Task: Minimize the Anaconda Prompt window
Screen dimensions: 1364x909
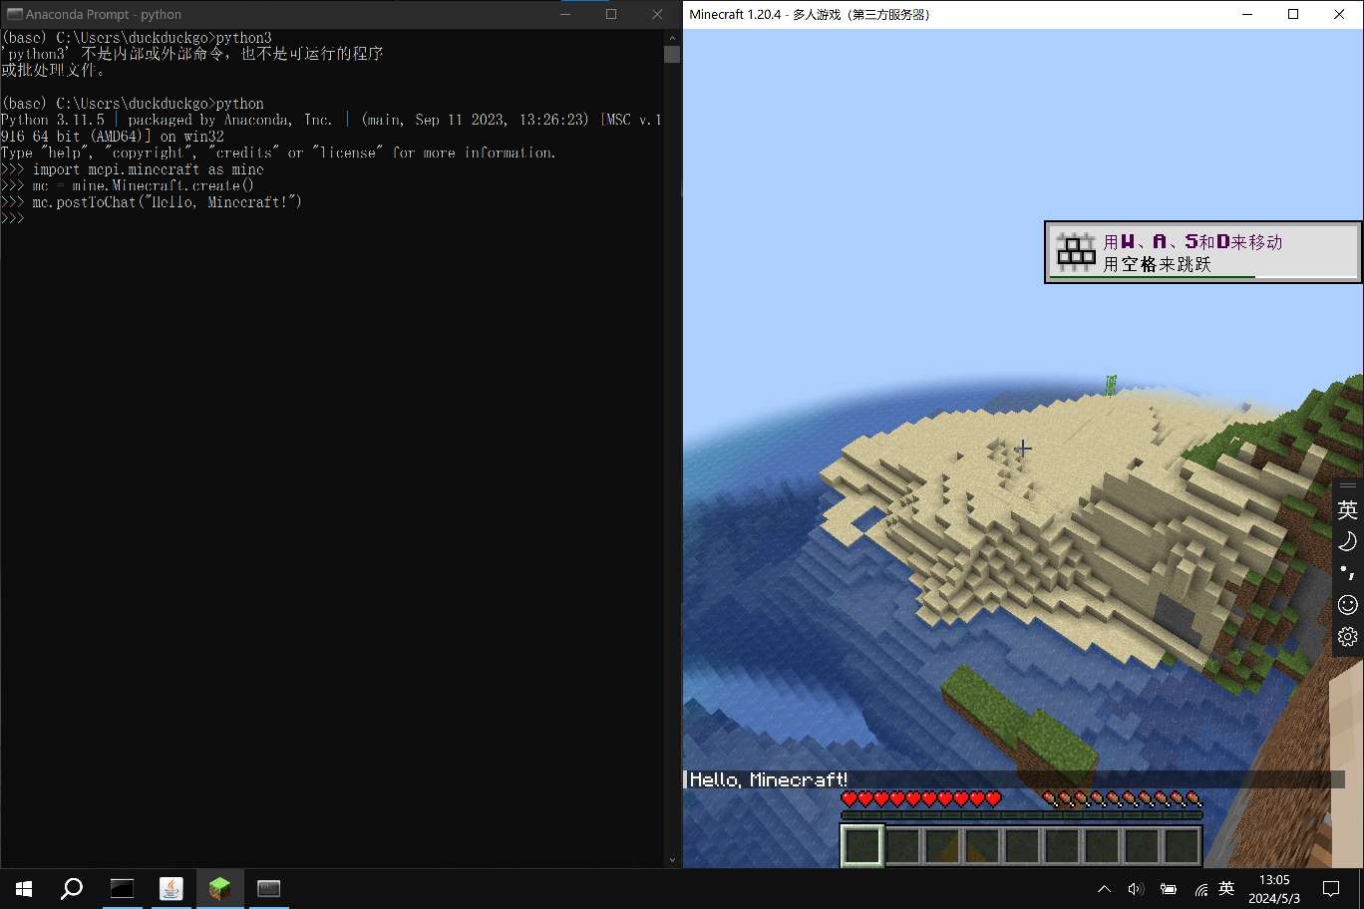Action: pos(565,14)
